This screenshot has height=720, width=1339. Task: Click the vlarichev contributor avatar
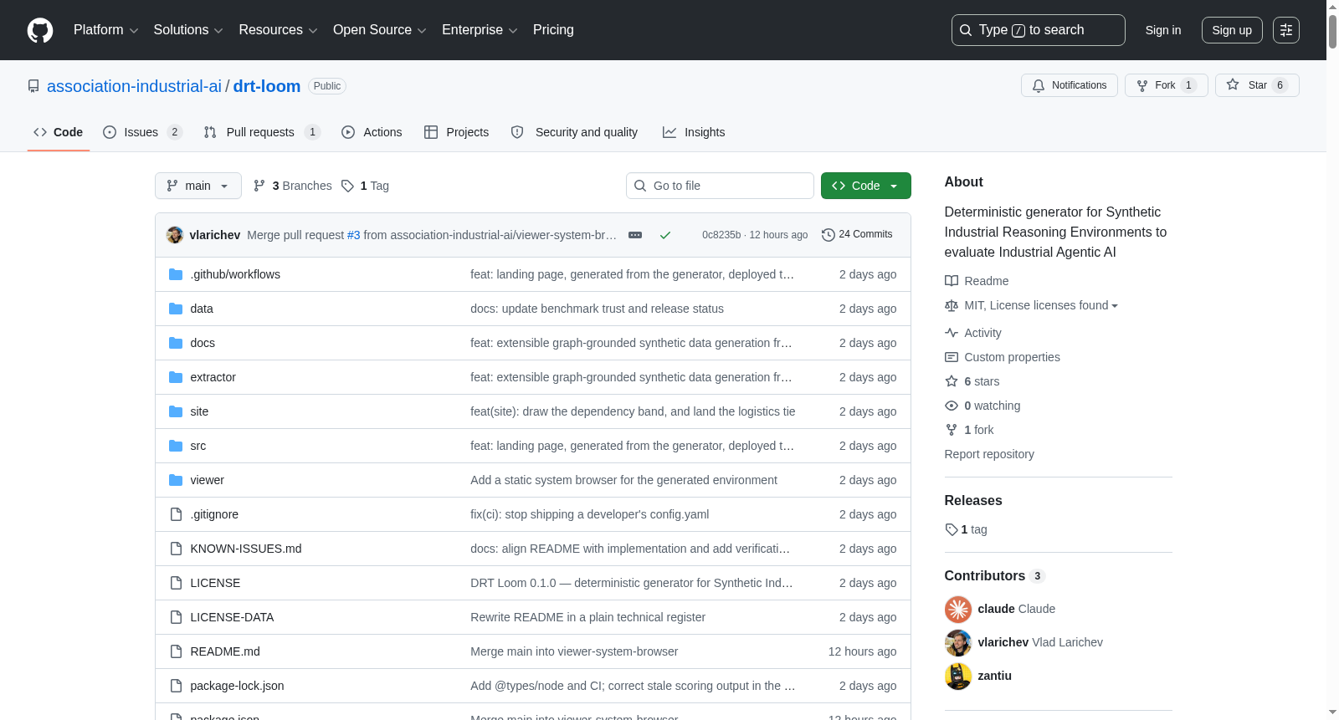(958, 642)
